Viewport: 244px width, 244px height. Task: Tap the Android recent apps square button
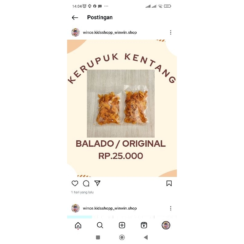tap(98, 238)
